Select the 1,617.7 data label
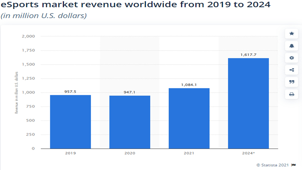The height and width of the screenshot is (170, 302). tap(248, 55)
